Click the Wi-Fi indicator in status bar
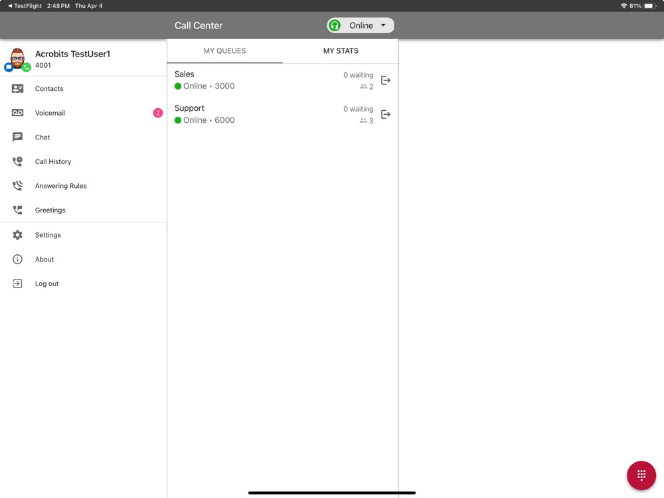Image resolution: width=664 pixels, height=498 pixels. point(623,6)
